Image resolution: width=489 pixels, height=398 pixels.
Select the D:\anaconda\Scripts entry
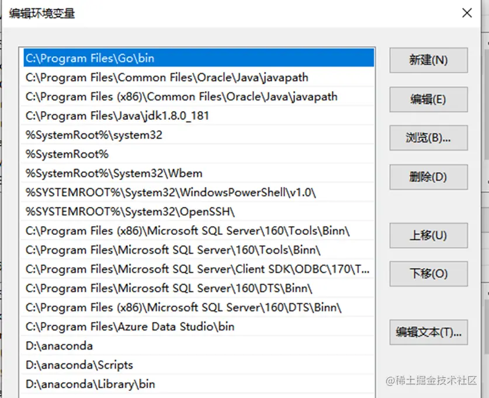click(x=199, y=365)
